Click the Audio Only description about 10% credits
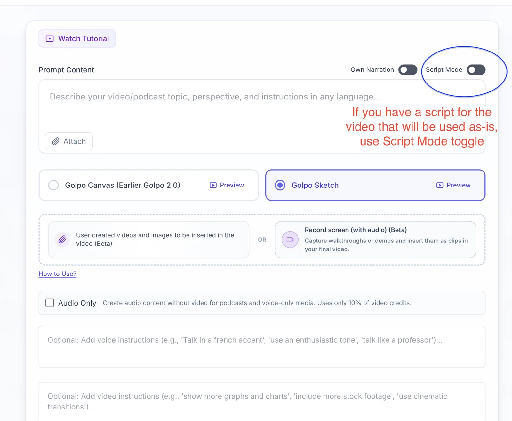The height and width of the screenshot is (421, 512). point(257,303)
